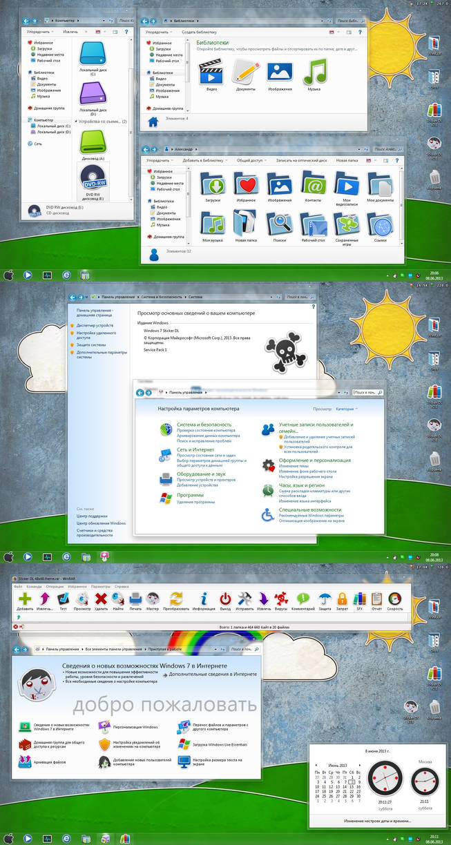Click the red Удалить icon in WinRAR
The width and height of the screenshot is (451, 845).
(101, 599)
